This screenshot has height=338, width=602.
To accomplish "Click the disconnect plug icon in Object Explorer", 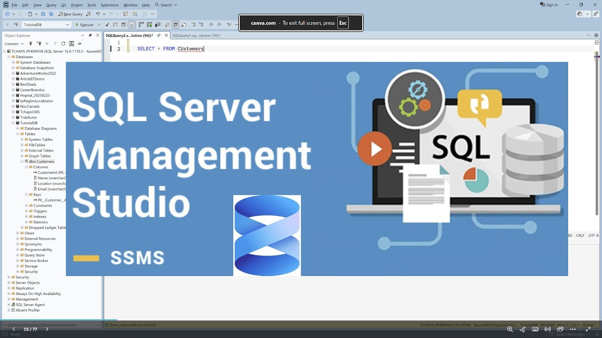I will pyautogui.click(x=38, y=44).
